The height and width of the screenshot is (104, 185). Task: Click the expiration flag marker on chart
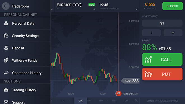118,94
